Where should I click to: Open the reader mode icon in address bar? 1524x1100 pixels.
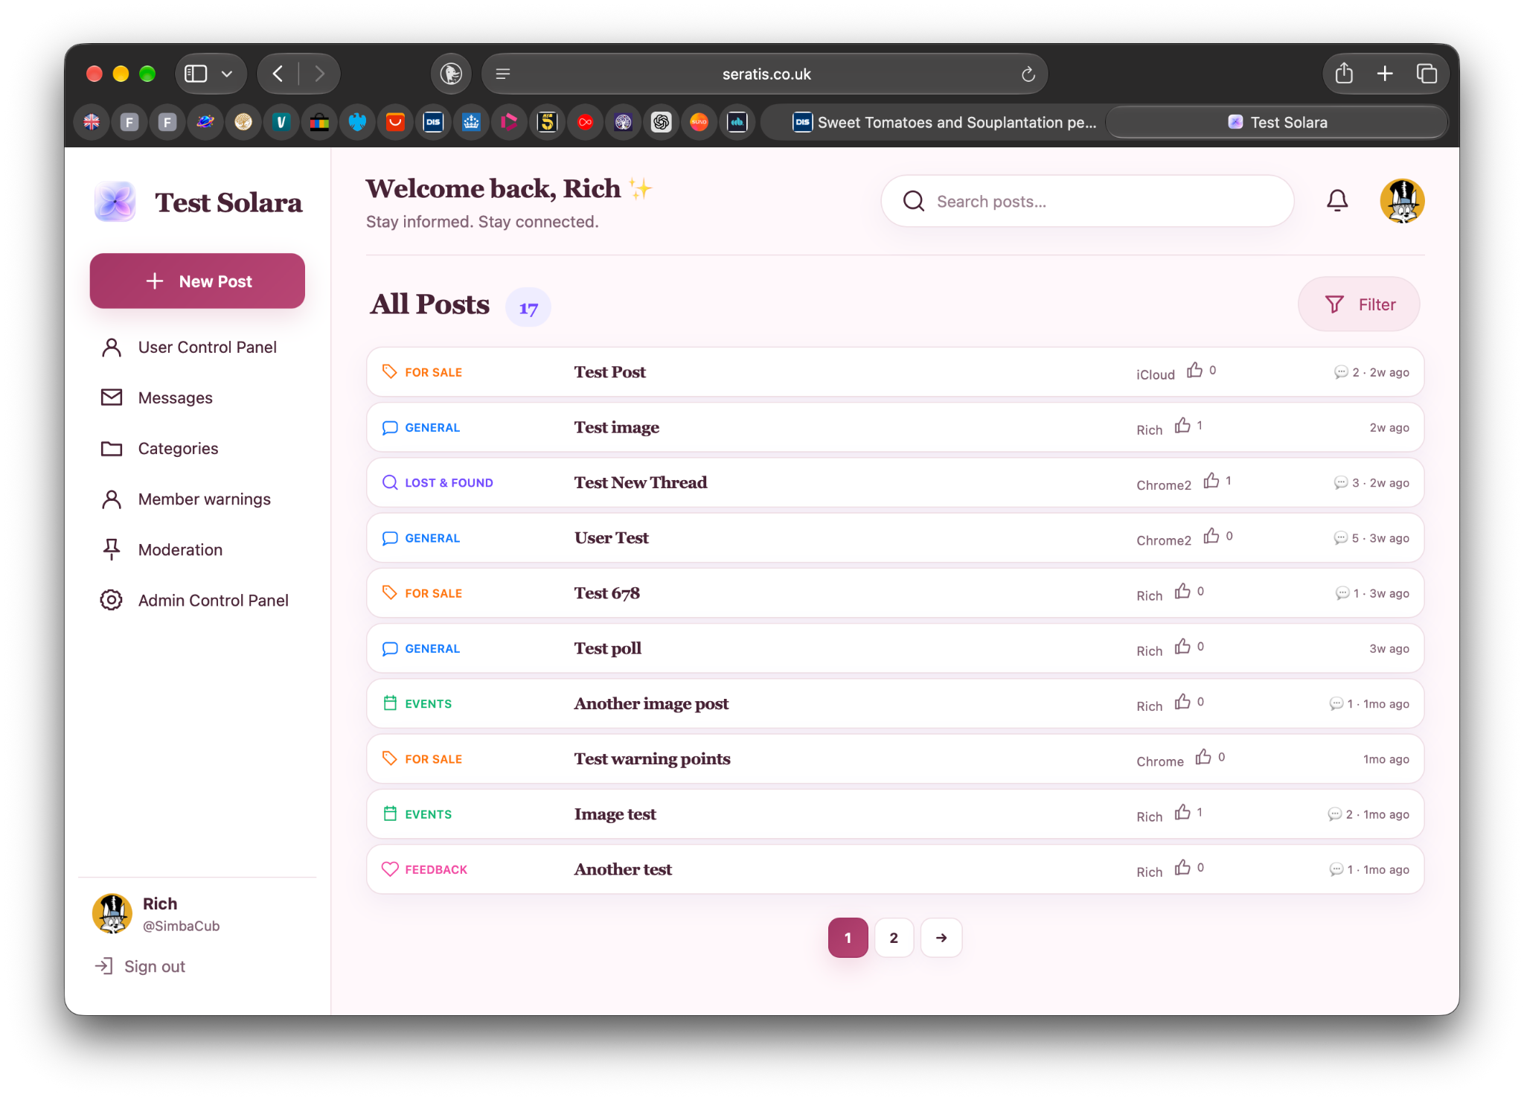tap(503, 74)
